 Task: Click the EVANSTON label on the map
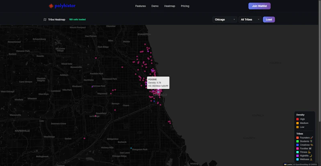tap(144, 34)
